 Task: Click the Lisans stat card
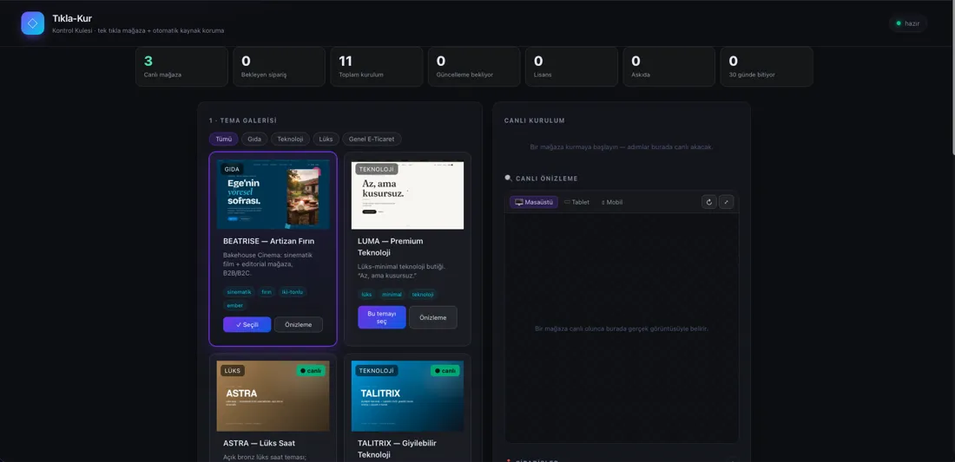571,66
